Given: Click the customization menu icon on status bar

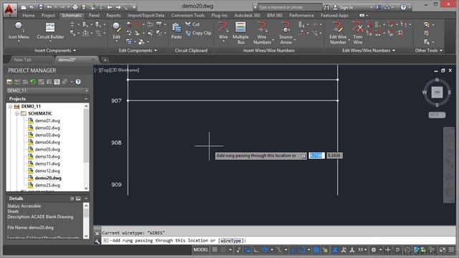Looking at the screenshot, I should click(451, 250).
